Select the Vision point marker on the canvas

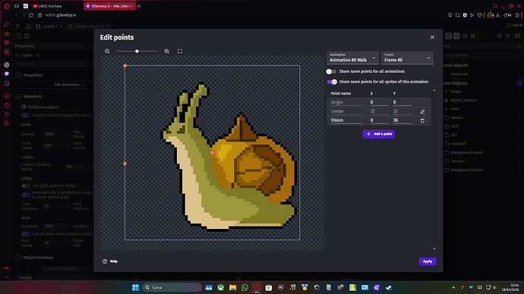tap(125, 164)
